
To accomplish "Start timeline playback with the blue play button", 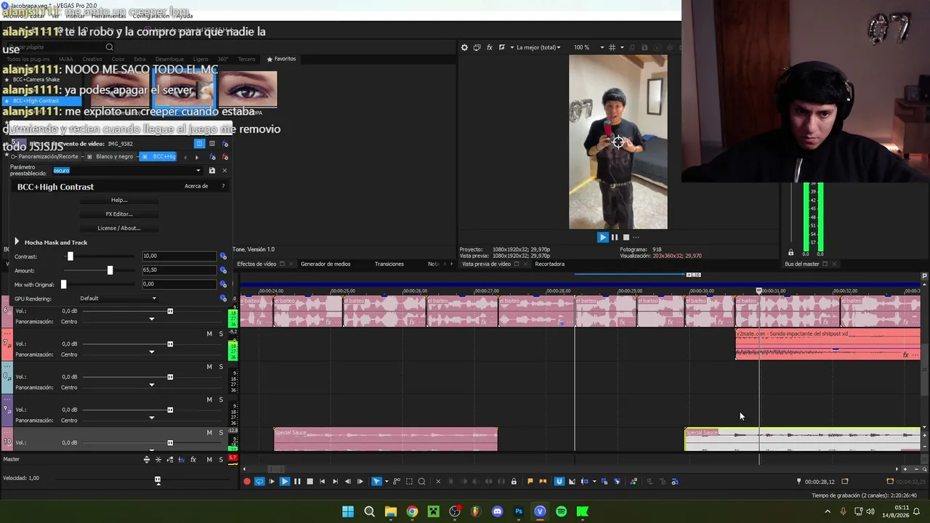I will click(285, 482).
